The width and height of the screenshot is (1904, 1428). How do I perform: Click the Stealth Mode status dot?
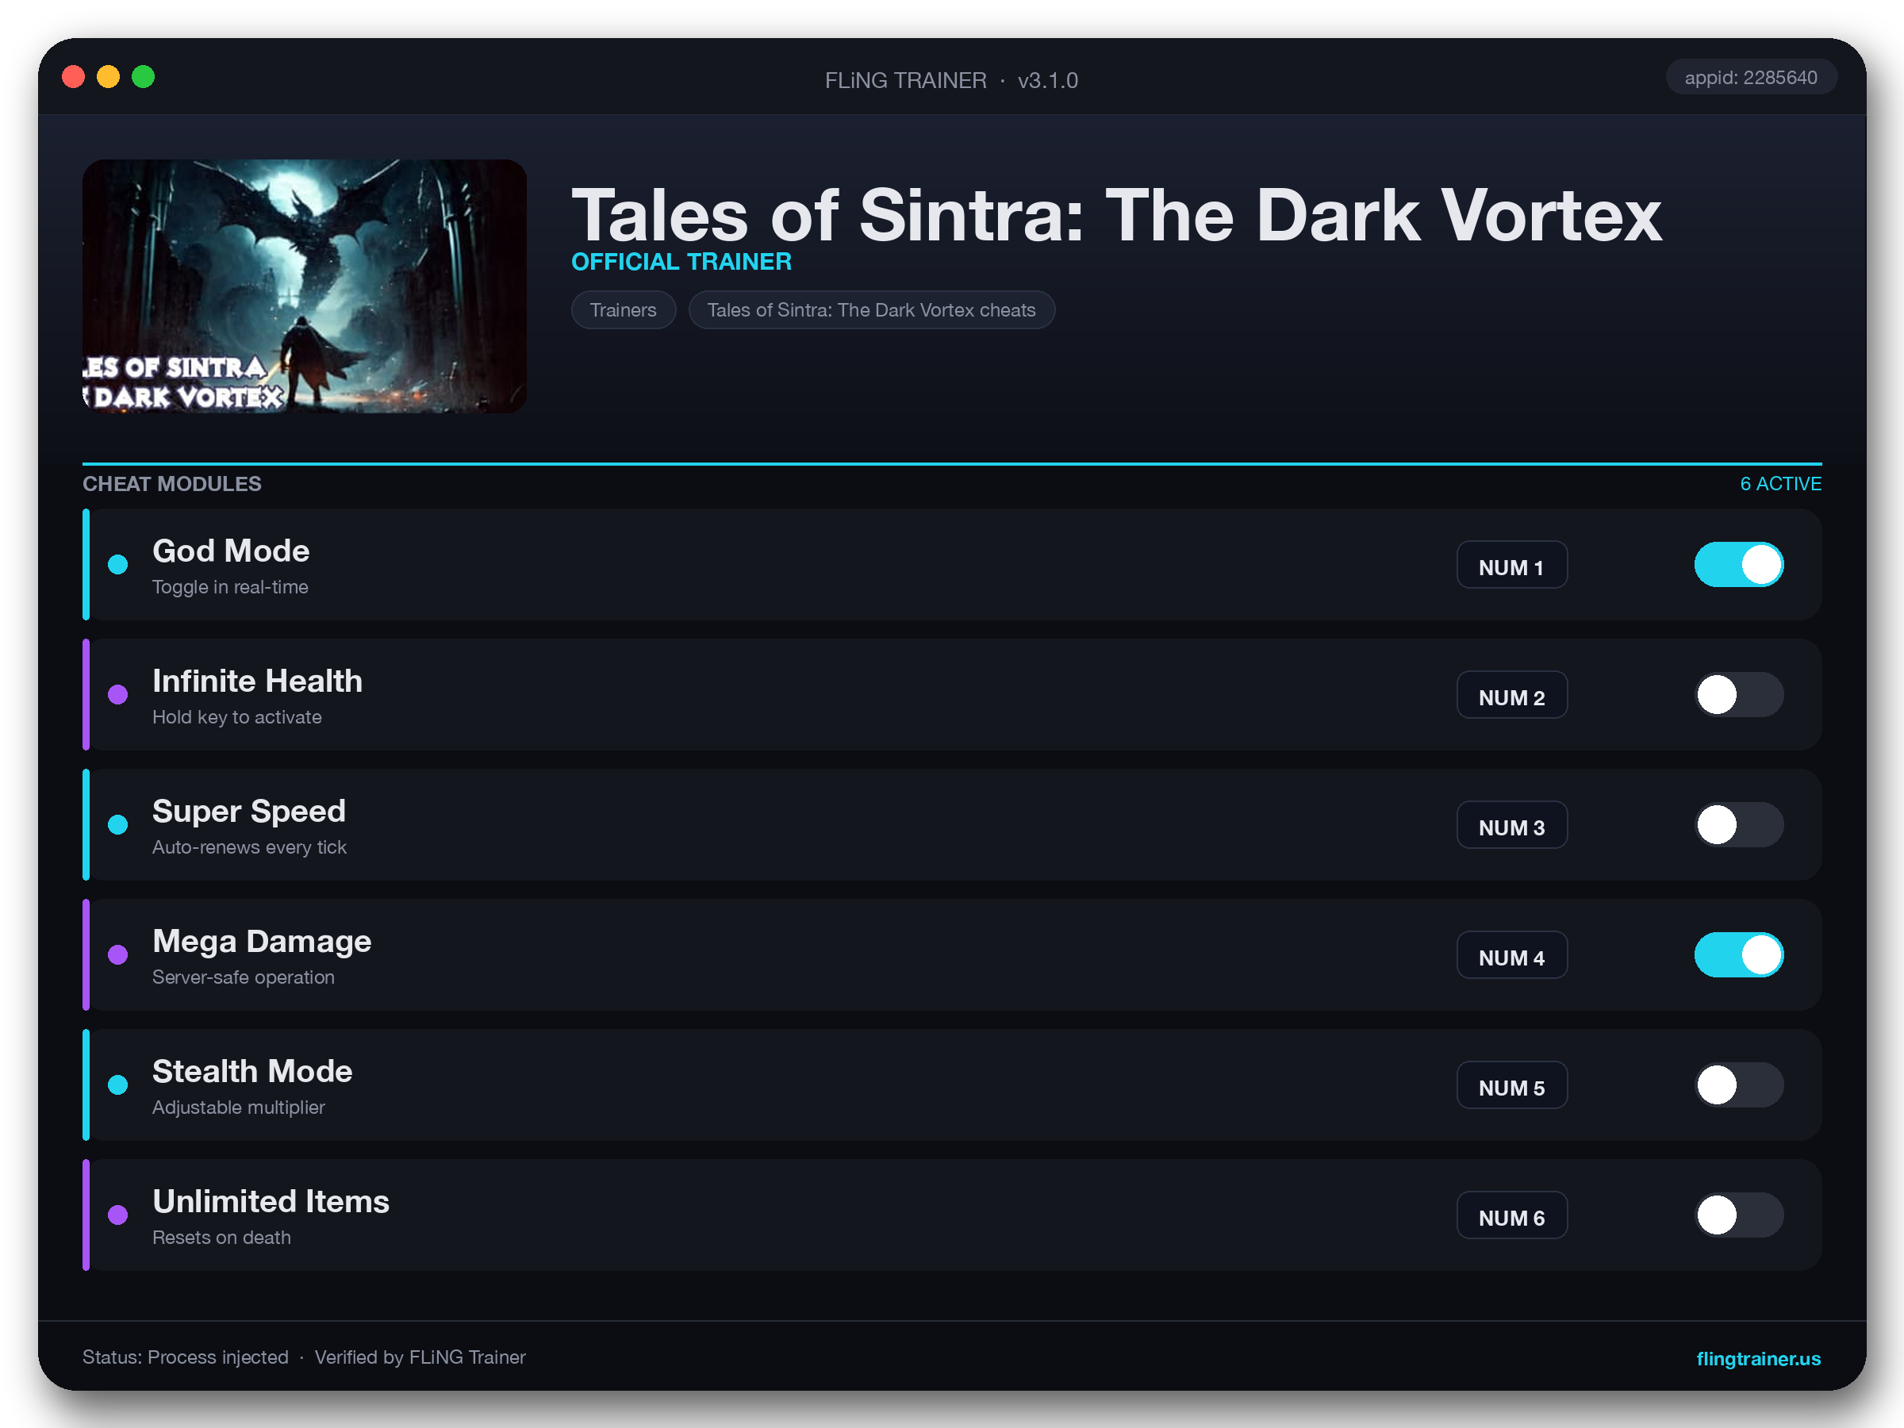118,1084
